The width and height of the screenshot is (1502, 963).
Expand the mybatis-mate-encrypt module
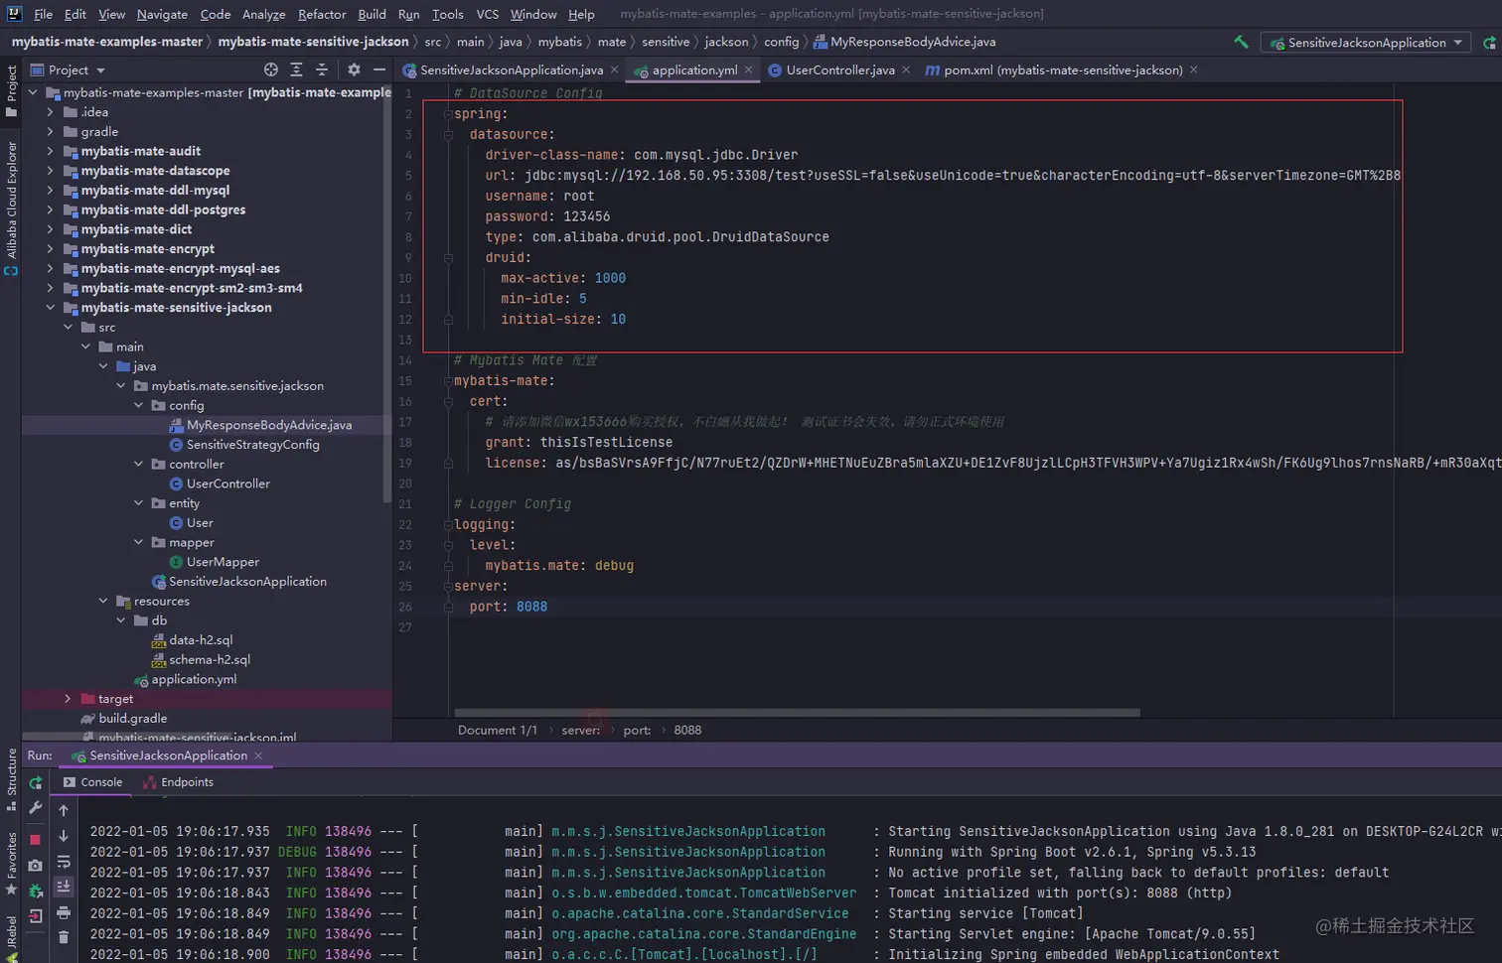[50, 249]
